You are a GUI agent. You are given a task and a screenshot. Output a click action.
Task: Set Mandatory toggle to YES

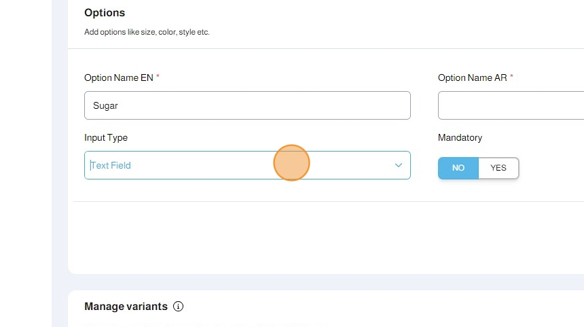498,168
